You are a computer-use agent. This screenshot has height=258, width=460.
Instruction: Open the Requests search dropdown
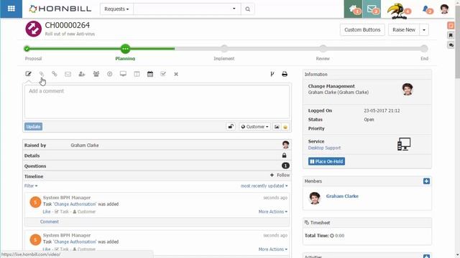(116, 9)
